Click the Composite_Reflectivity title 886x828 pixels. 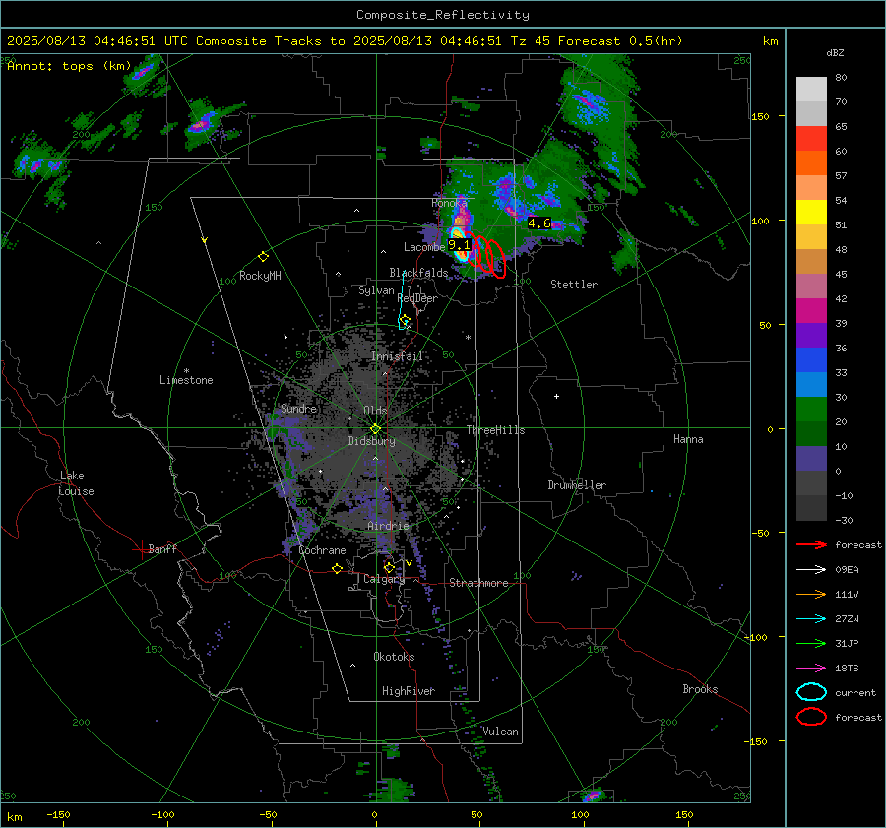click(442, 15)
